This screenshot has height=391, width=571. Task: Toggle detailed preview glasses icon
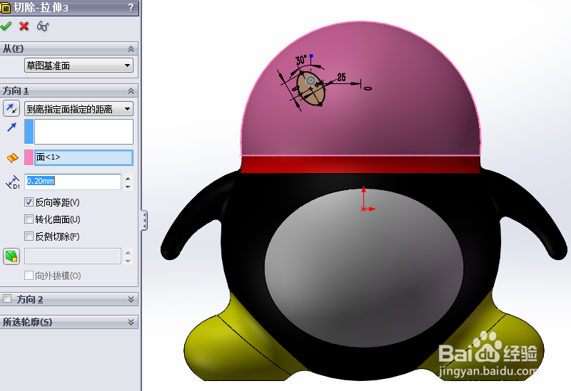point(43,26)
